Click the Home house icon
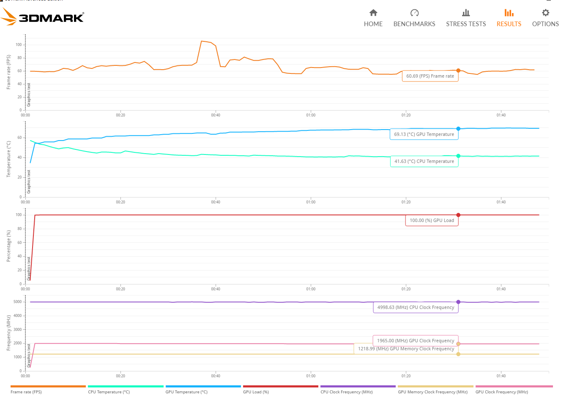 click(x=373, y=13)
